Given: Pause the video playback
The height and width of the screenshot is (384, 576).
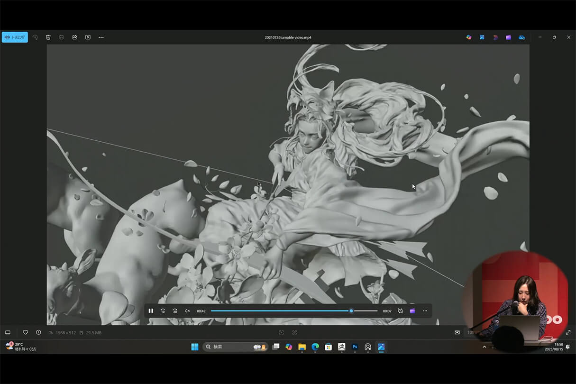Looking at the screenshot, I should (151, 311).
